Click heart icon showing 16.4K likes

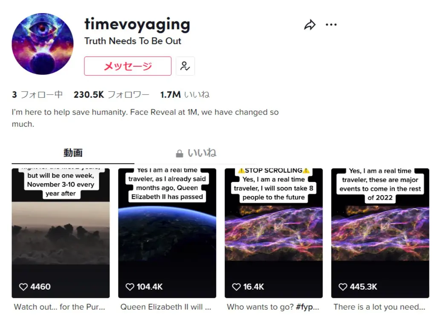(x=236, y=287)
